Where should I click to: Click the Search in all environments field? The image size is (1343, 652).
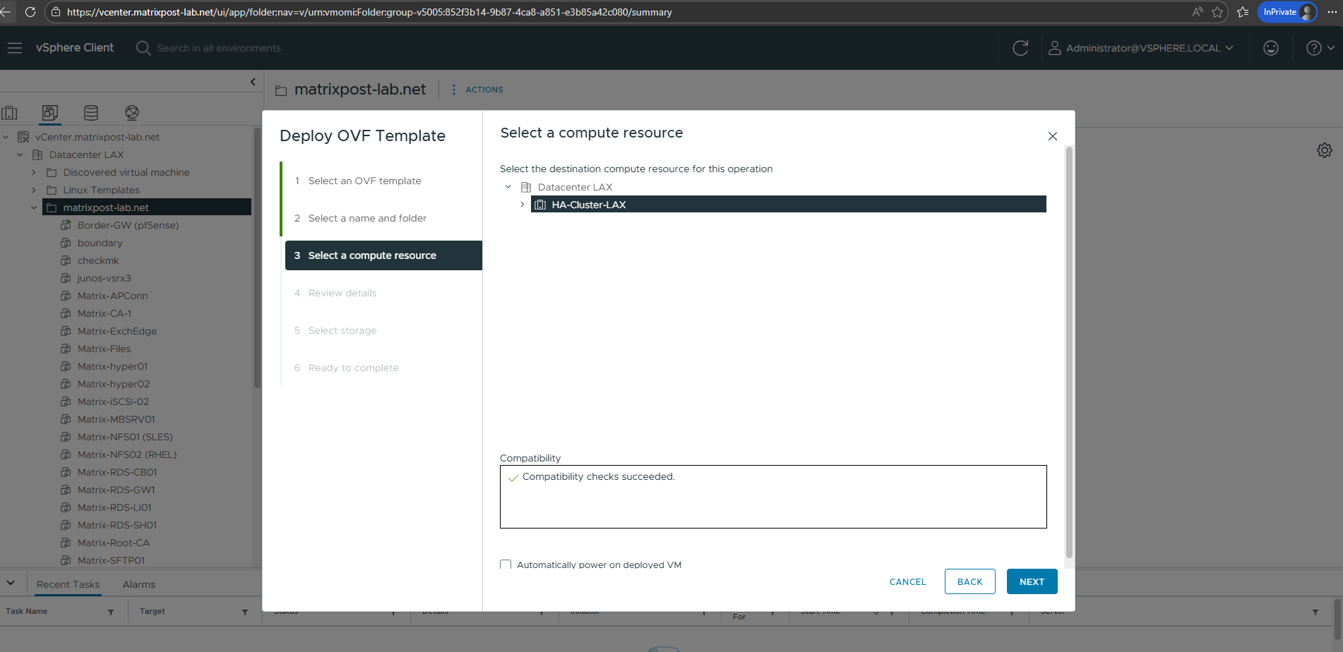[x=219, y=48]
